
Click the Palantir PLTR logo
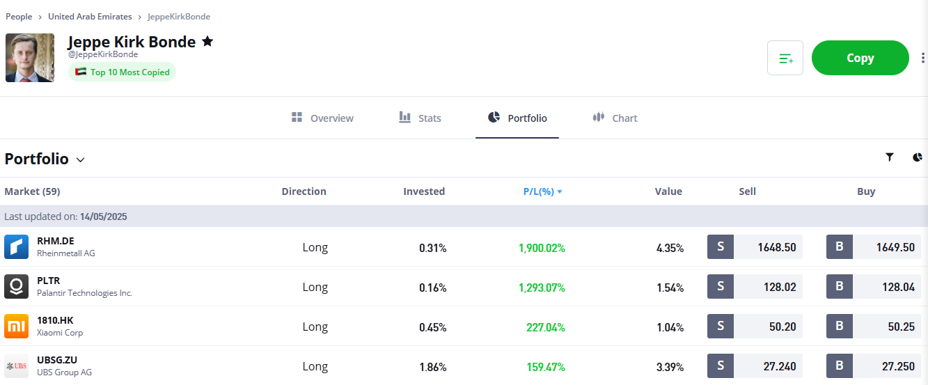click(16, 286)
